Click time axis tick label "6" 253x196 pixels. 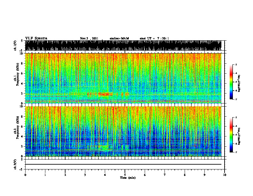pos(145,175)
